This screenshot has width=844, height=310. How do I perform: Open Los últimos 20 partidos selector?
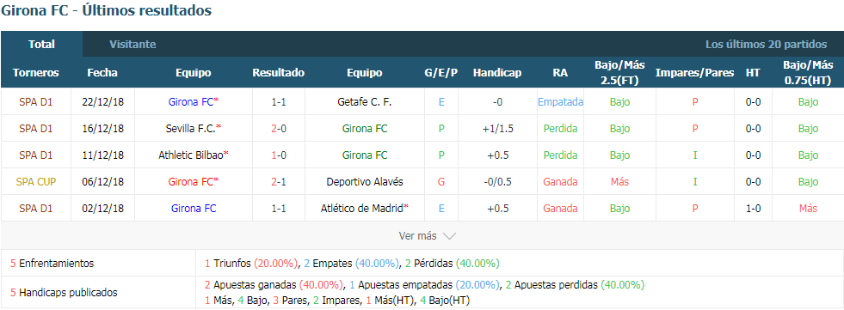click(766, 45)
